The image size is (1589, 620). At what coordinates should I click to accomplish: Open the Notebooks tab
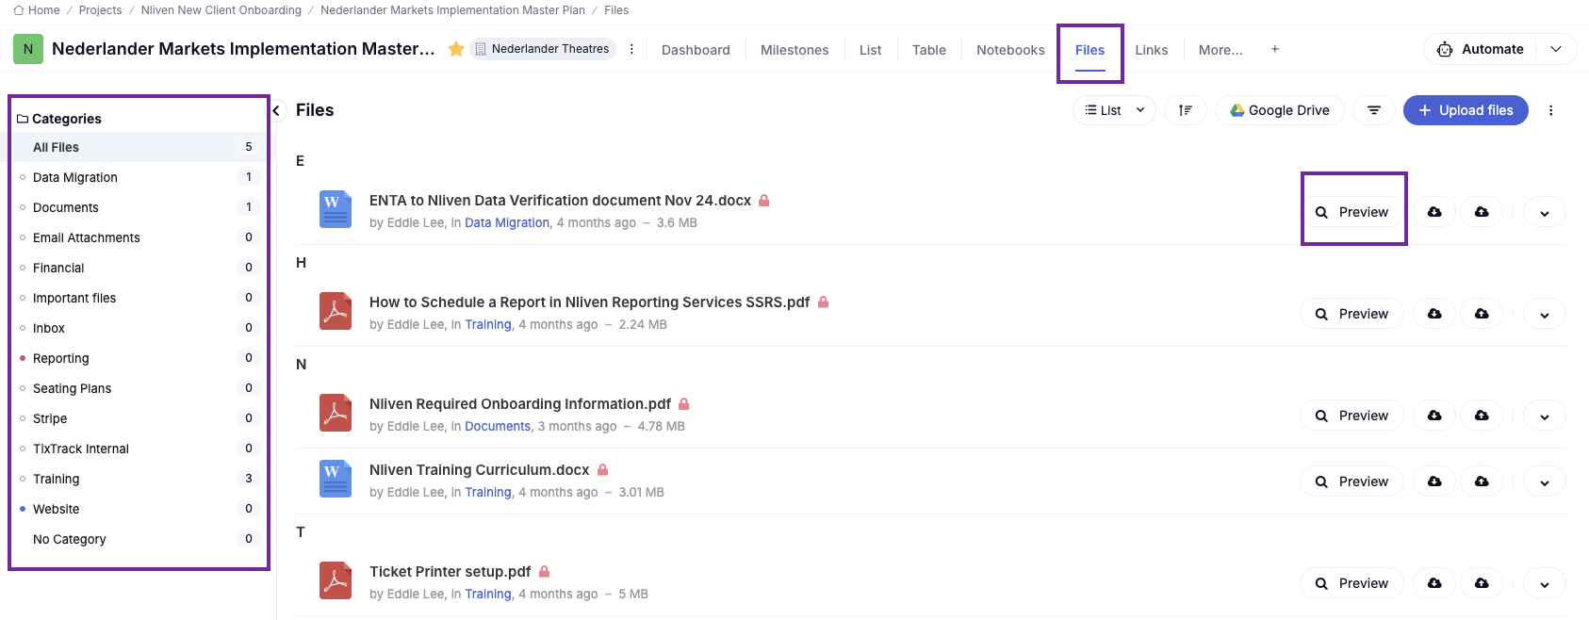tap(1010, 50)
